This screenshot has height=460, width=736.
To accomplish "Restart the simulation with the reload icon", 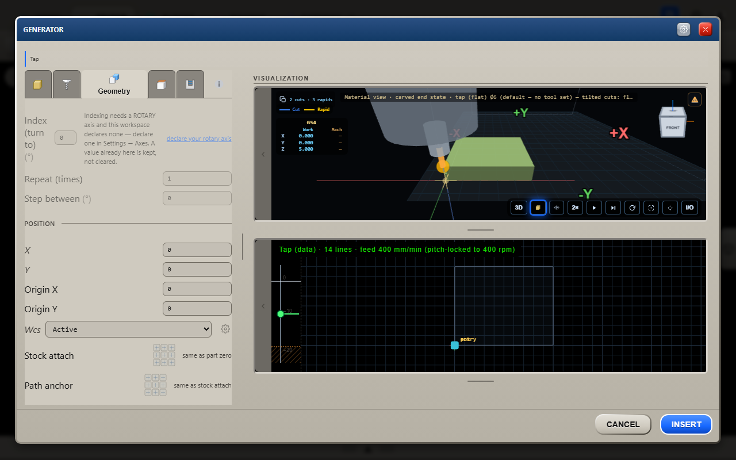I will pyautogui.click(x=632, y=208).
